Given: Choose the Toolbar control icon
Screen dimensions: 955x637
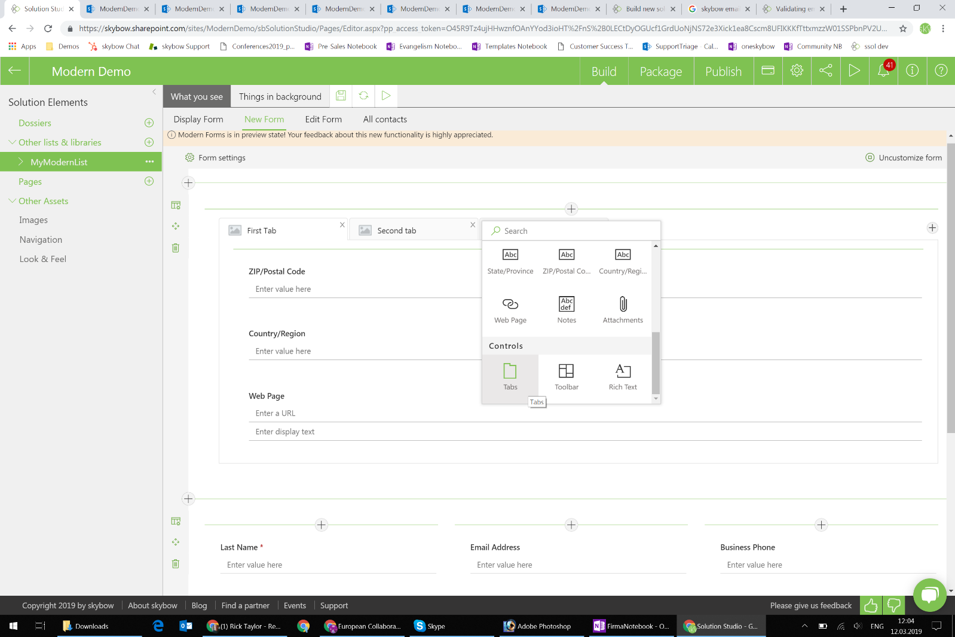Looking at the screenshot, I should coord(566,371).
